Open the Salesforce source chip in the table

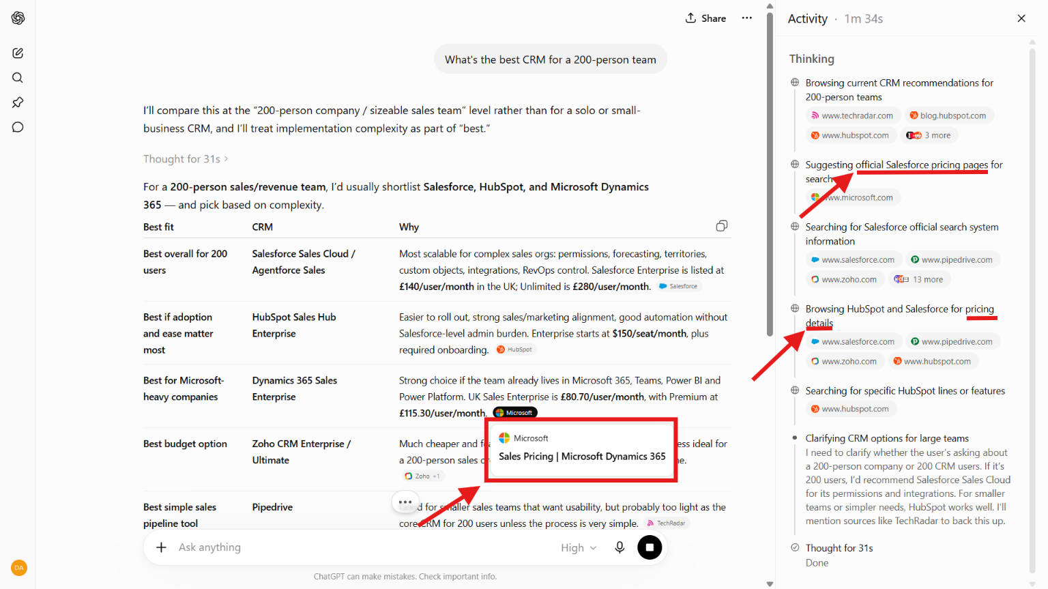pos(678,287)
